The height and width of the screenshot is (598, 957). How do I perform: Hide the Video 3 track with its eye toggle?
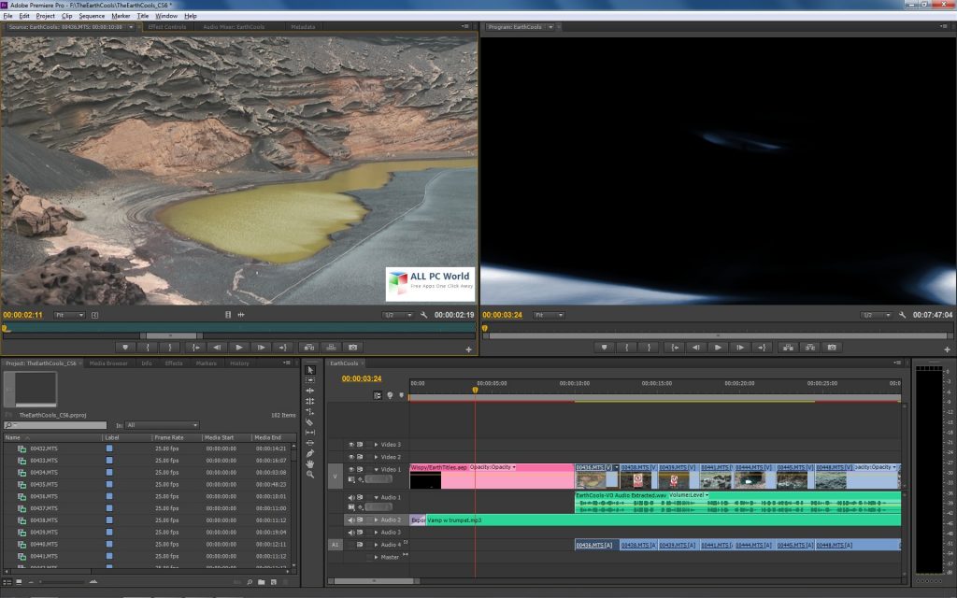point(351,445)
